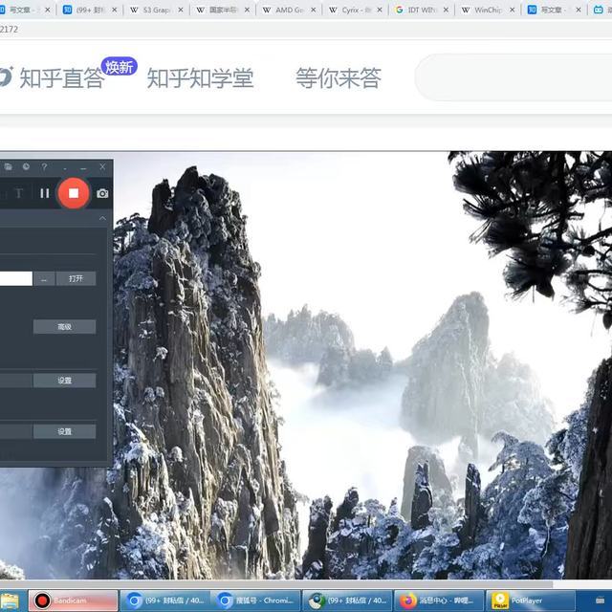Stop the Bandicam recording
612x612 pixels.
tap(74, 193)
